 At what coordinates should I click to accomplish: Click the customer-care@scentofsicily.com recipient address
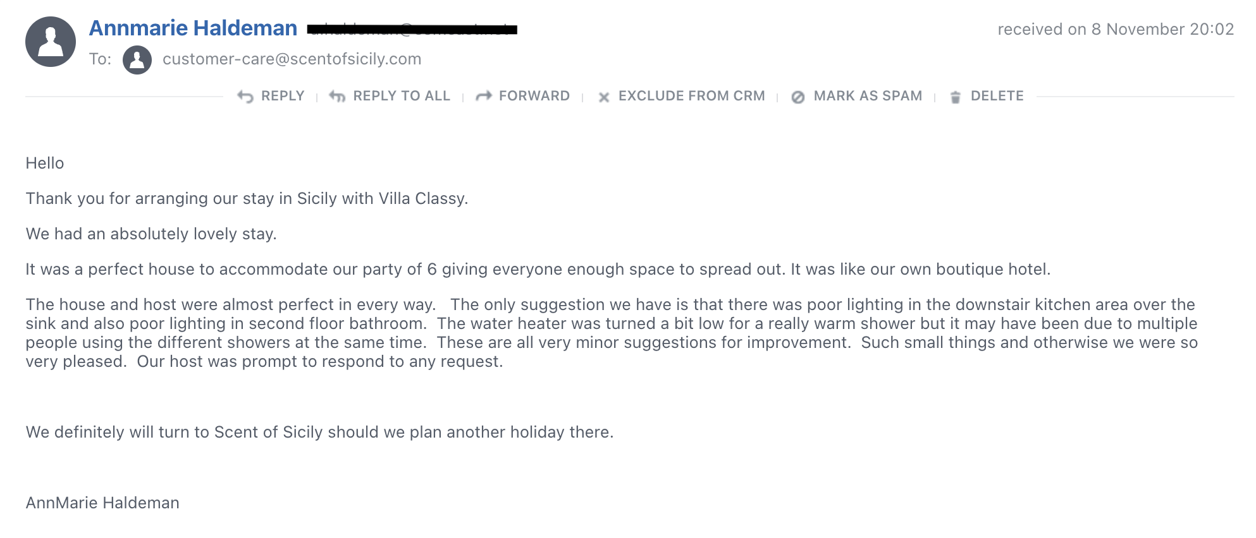point(292,59)
